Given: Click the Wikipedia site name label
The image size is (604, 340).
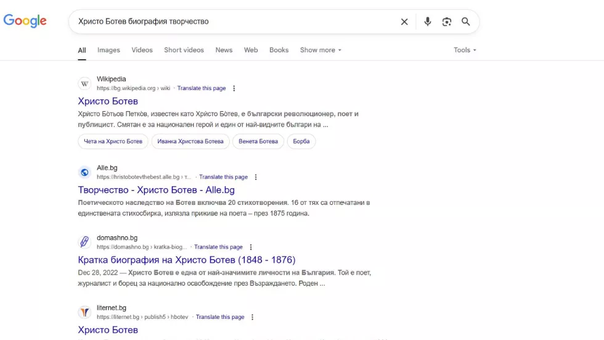Looking at the screenshot, I should [112, 79].
